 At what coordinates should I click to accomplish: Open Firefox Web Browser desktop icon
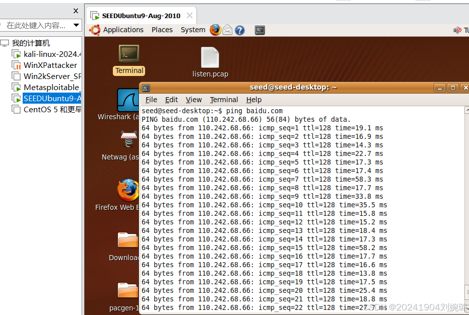pos(128,190)
